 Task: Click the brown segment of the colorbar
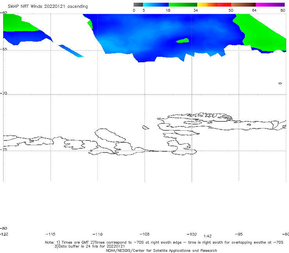coord(243,5)
